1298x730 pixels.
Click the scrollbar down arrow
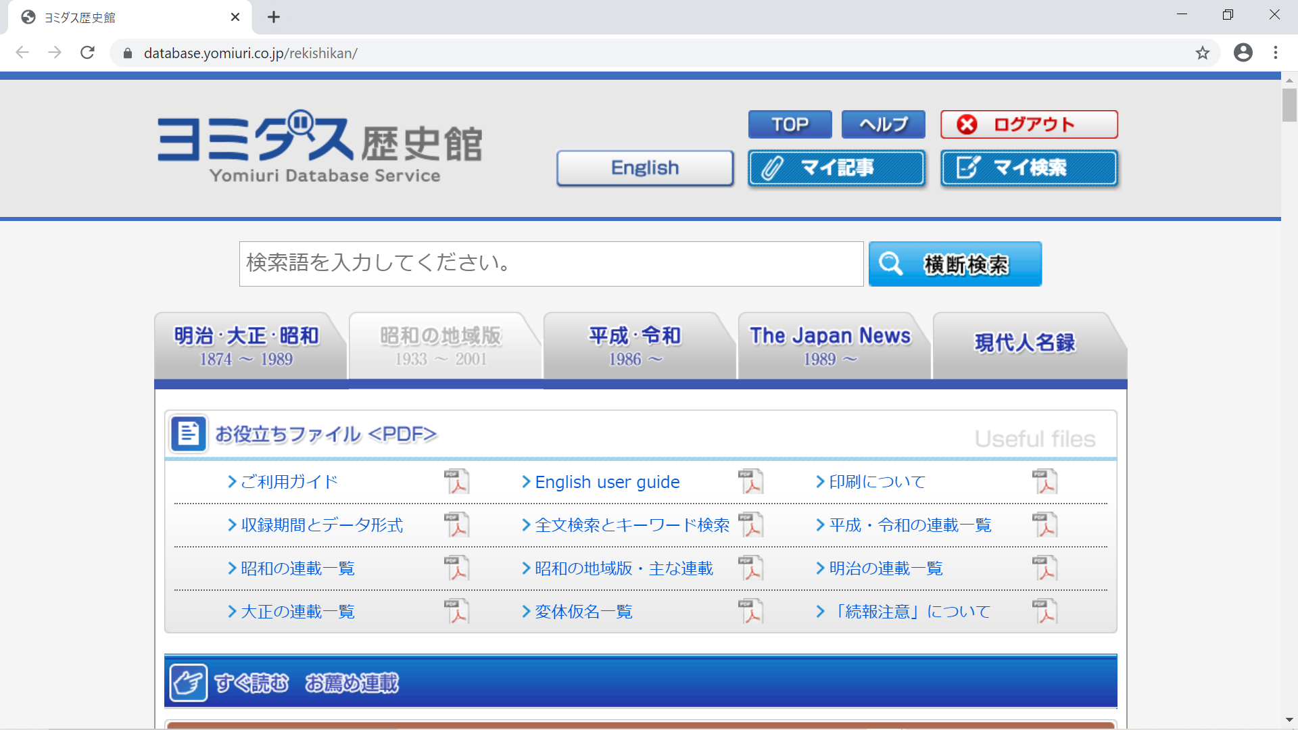point(1289,721)
